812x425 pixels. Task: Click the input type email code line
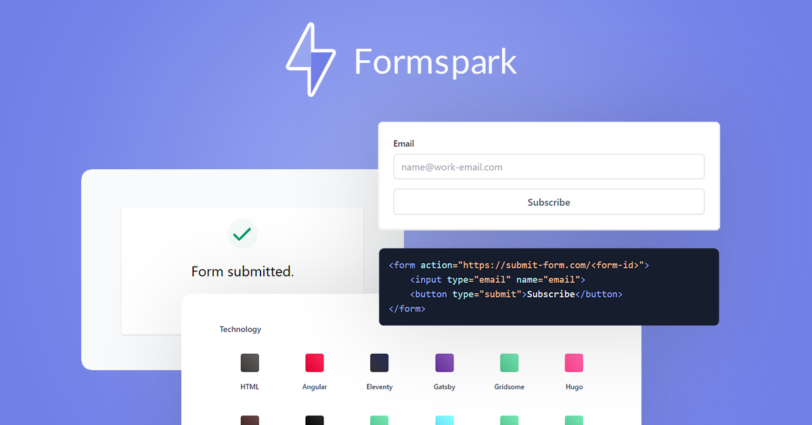[x=497, y=279]
